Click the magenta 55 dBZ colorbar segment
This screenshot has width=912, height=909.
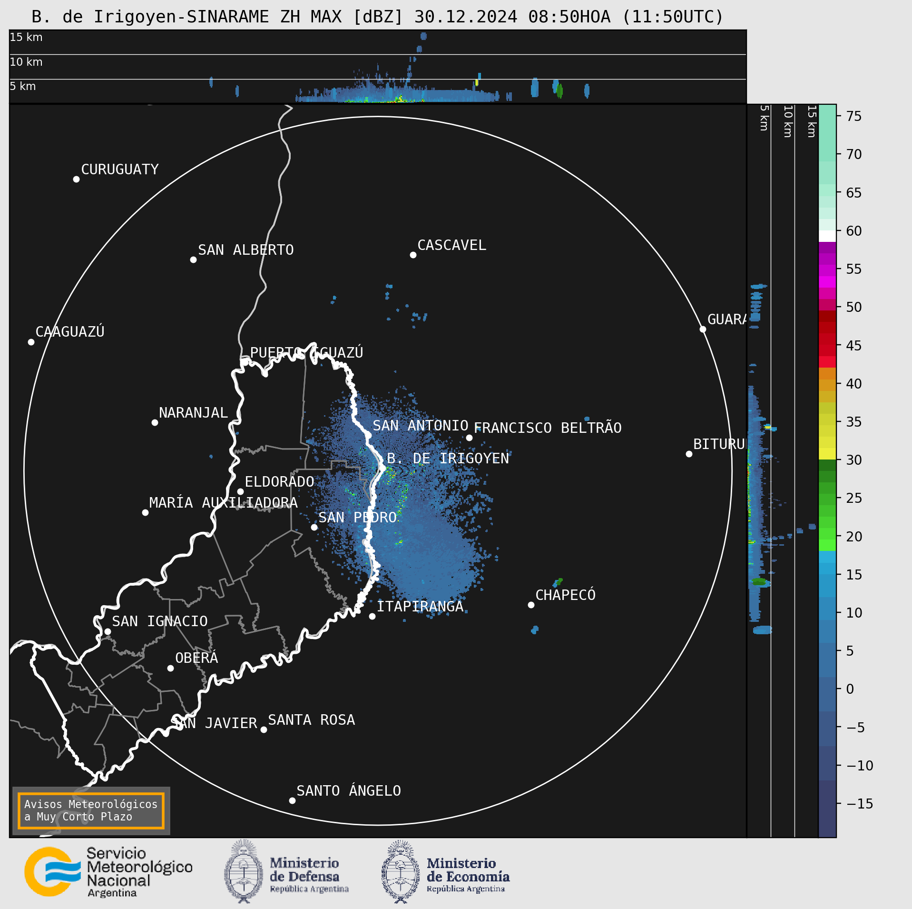(827, 270)
